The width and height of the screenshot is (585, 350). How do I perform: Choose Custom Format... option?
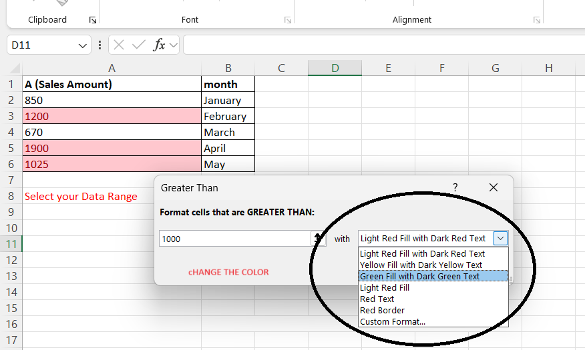[433, 322]
